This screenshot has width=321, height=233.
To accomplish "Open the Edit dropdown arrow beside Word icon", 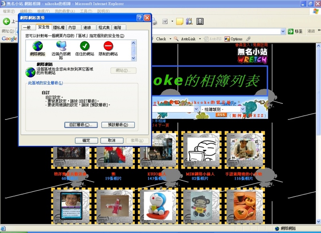I will (x=172, y=21).
